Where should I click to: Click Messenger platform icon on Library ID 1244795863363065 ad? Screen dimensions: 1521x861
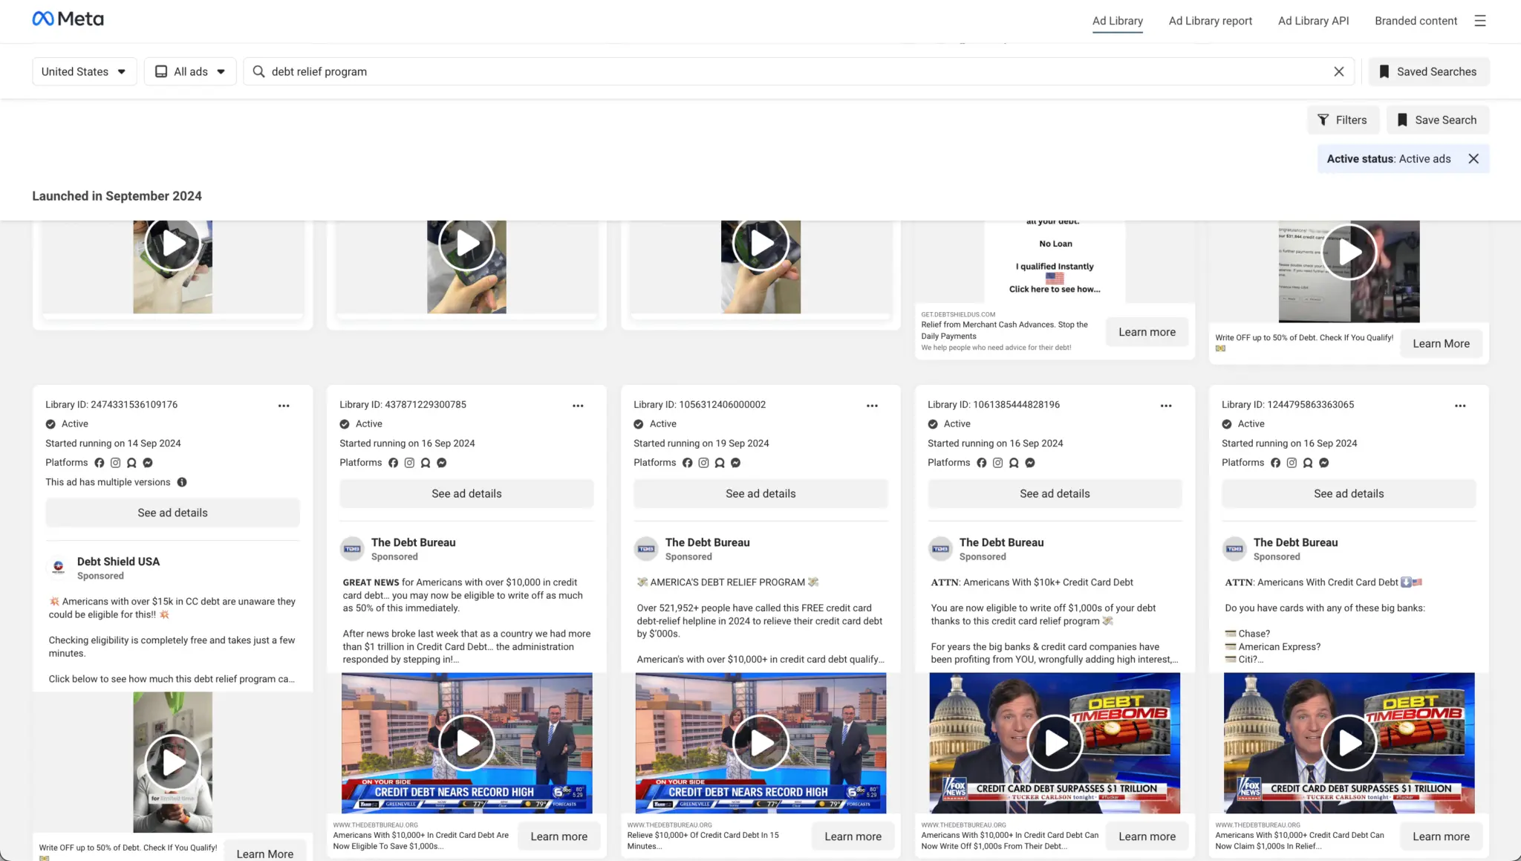1324,463
